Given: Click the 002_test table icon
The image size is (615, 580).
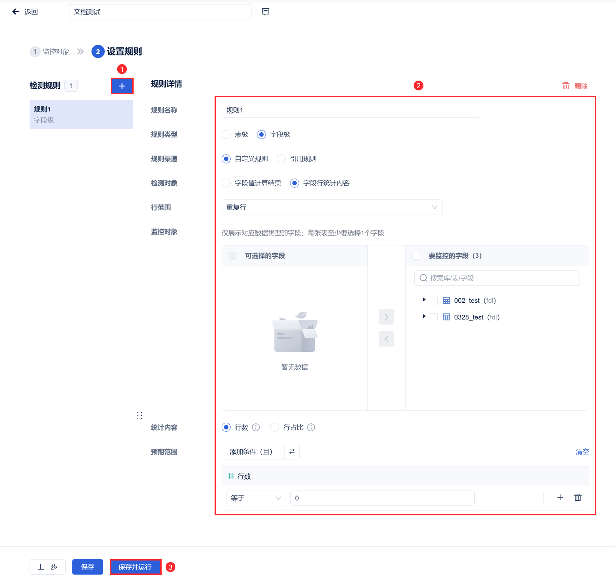Looking at the screenshot, I should tap(447, 301).
